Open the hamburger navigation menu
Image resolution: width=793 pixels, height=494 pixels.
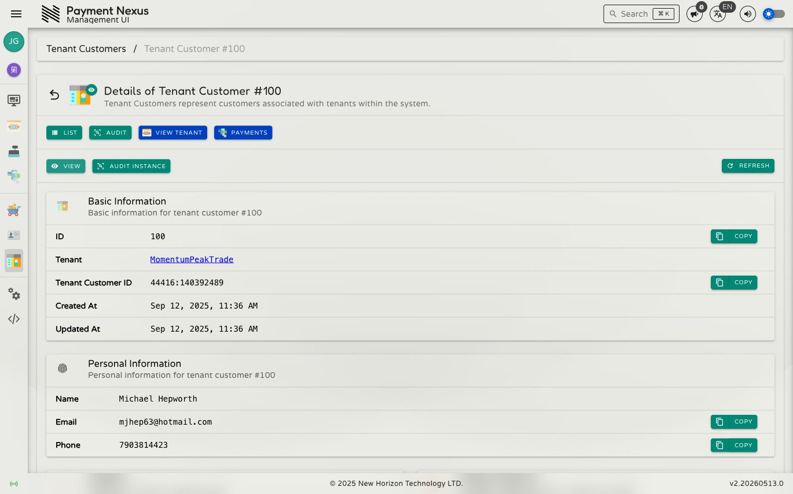point(16,14)
